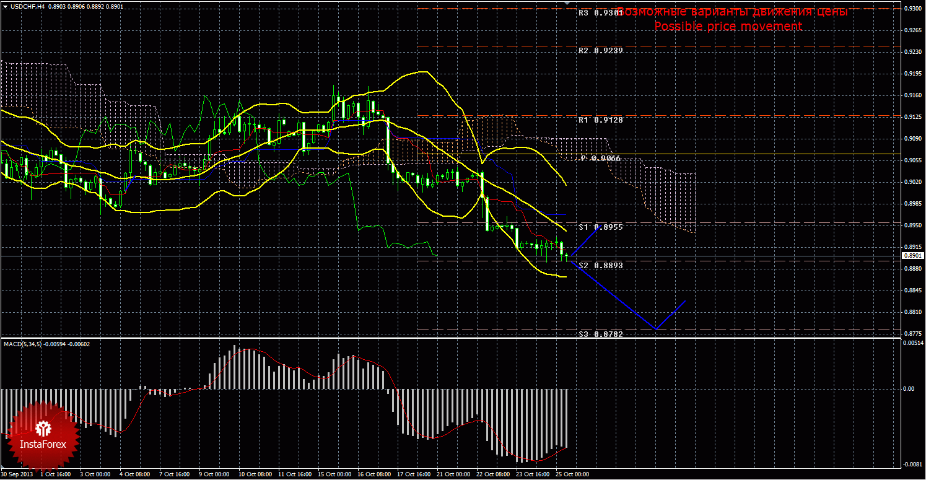Click 0.8985 on the price scale
This screenshot has width=926, height=480.
pyautogui.click(x=914, y=204)
